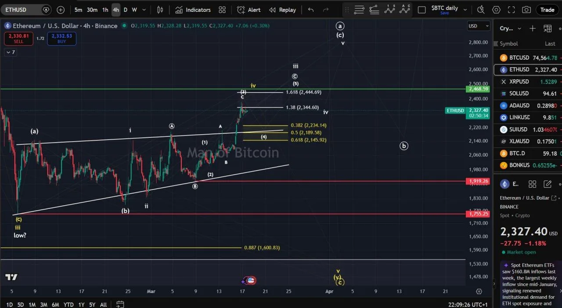
Task: Open the indicator templates grid icon
Action: [222, 10]
